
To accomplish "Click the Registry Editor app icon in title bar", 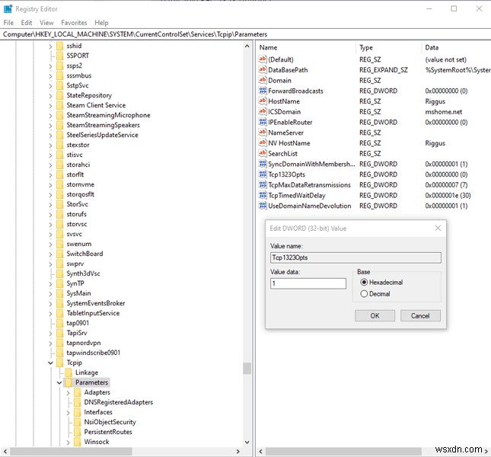I will (x=8, y=9).
